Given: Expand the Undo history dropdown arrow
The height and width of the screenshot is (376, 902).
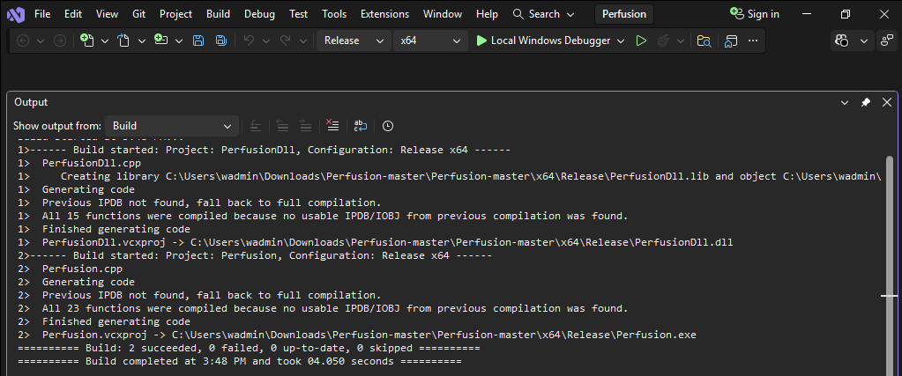Looking at the screenshot, I should tap(266, 41).
